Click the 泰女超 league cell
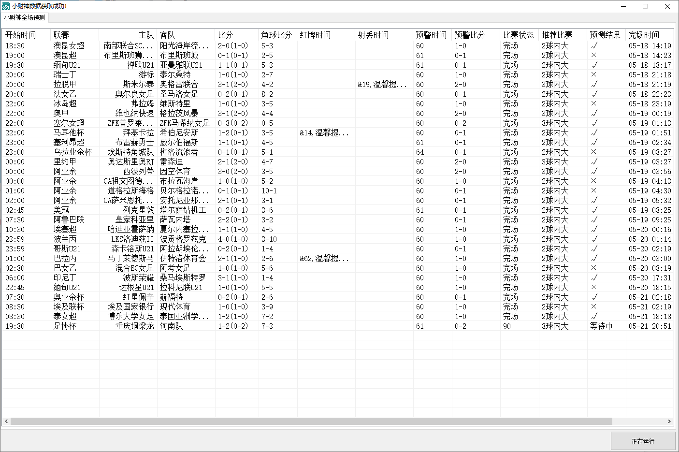Viewport: 679px width, 452px height. tap(65, 316)
